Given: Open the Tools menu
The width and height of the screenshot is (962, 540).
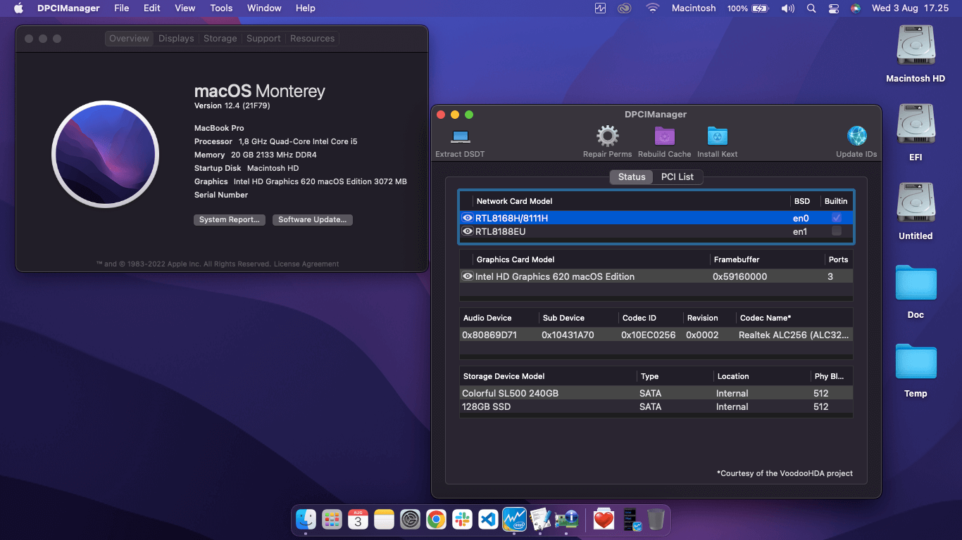Looking at the screenshot, I should [x=221, y=8].
